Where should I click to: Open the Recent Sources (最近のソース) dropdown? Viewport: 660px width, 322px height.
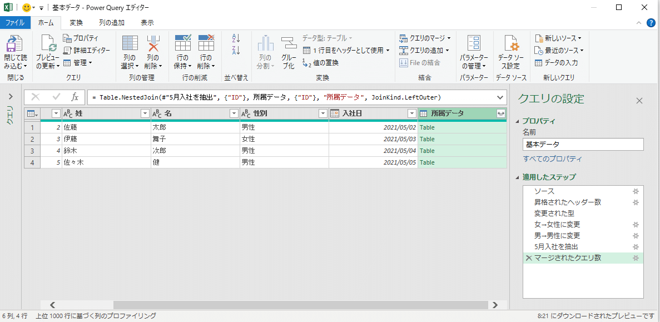(x=559, y=51)
